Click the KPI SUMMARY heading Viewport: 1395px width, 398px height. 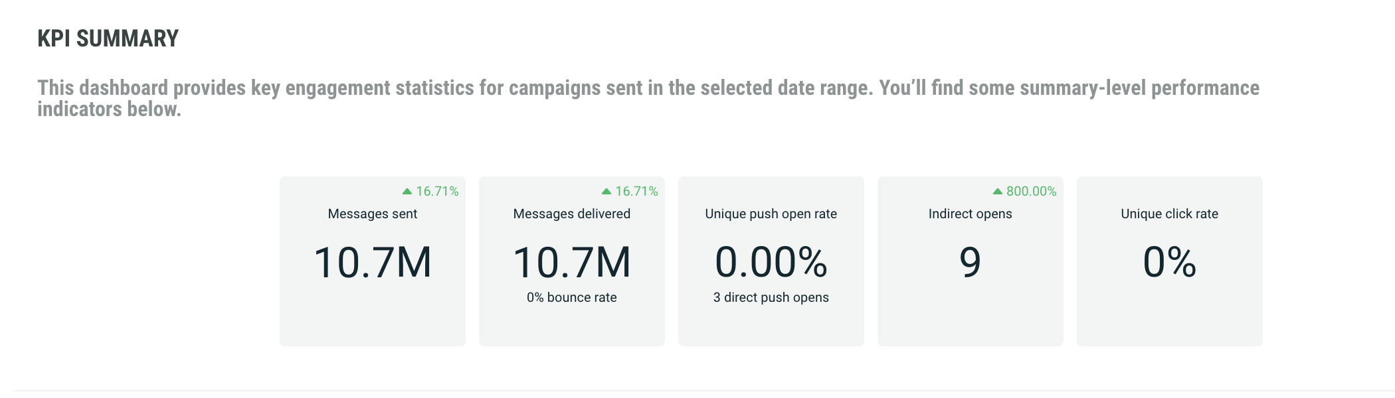coord(108,38)
